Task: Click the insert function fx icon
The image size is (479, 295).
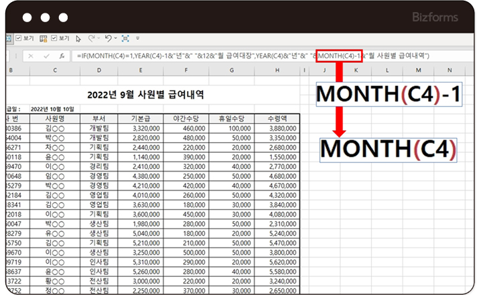Action: (x=62, y=56)
